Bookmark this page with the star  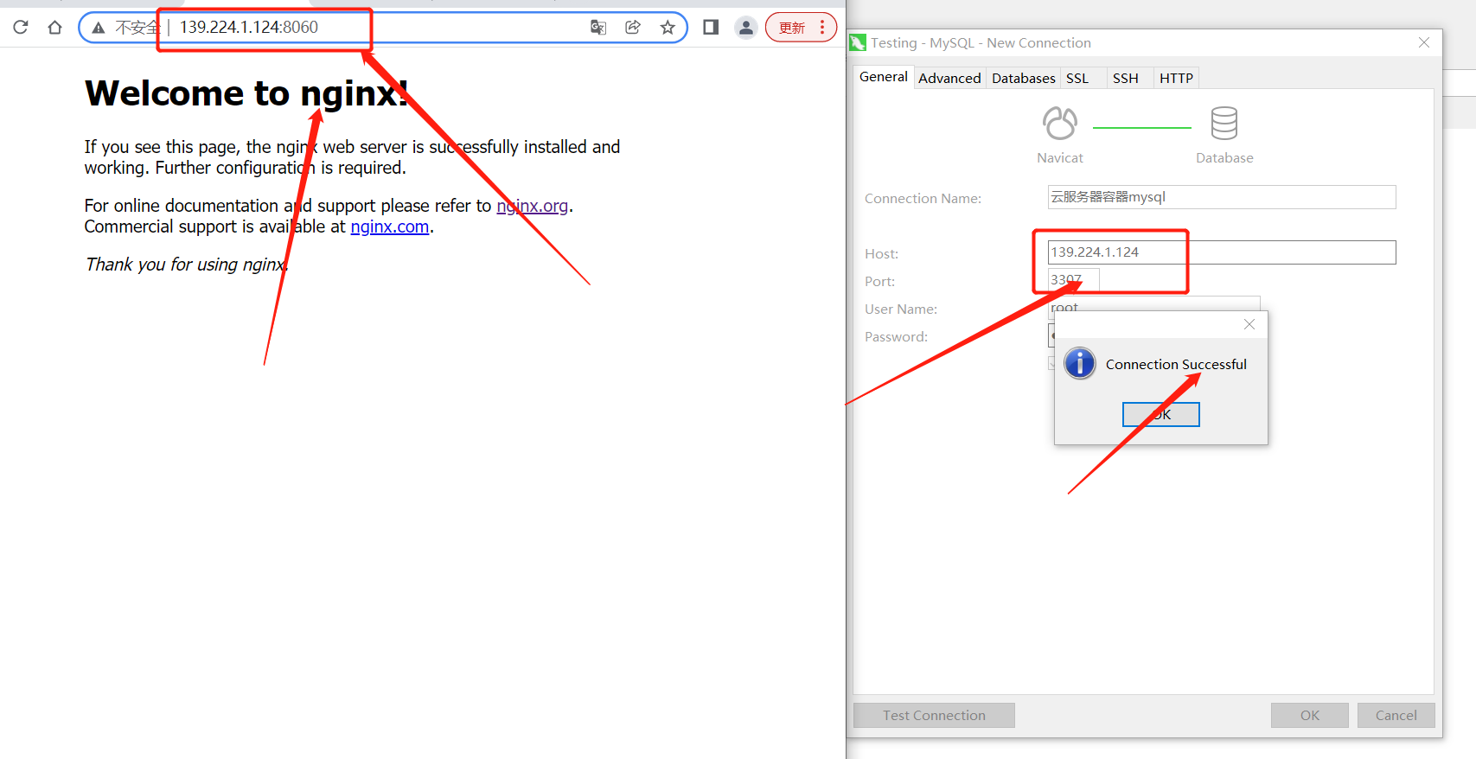pos(668,27)
